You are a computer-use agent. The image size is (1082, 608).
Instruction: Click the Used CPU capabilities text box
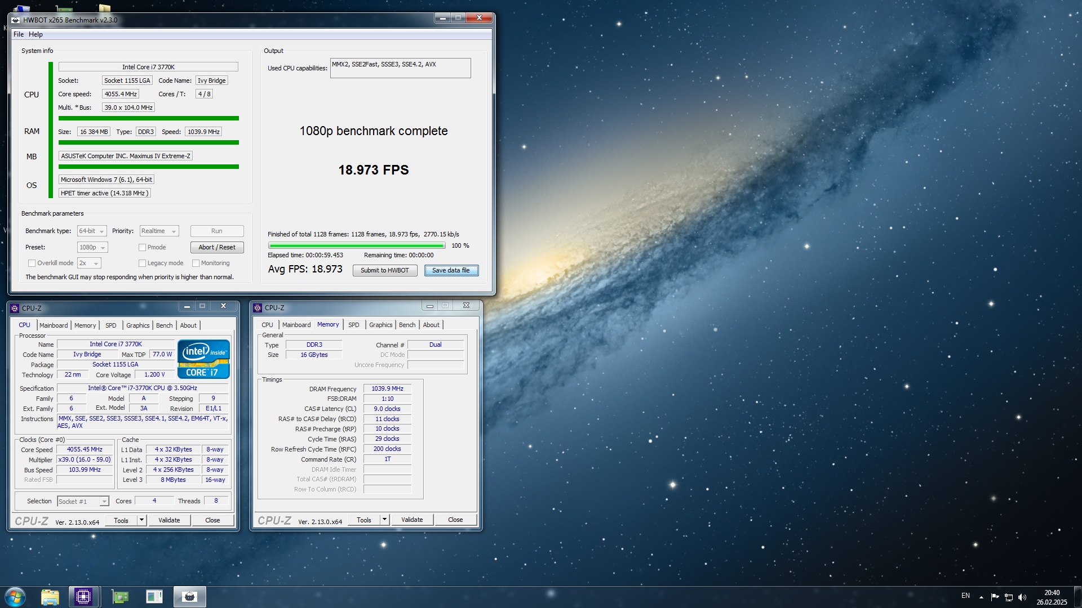pos(401,68)
